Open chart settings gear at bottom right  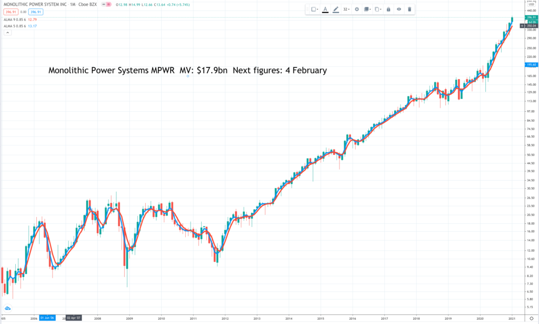point(532,319)
